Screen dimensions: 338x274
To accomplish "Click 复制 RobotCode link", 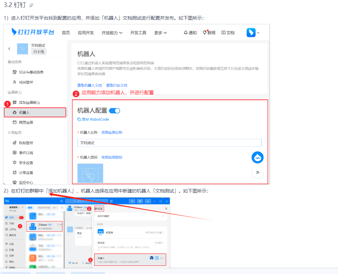I will click(x=93, y=119).
